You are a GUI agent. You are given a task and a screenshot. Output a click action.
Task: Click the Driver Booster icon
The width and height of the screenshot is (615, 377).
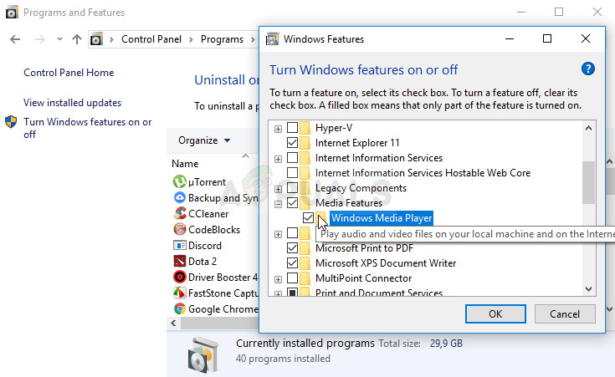pyautogui.click(x=179, y=277)
